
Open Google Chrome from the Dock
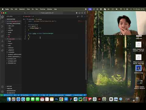(61, 99)
